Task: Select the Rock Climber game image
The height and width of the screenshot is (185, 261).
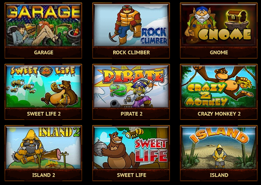Action: (131, 25)
